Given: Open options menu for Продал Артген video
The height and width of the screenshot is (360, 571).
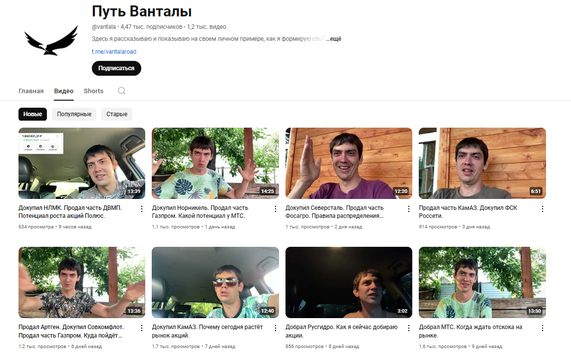Looking at the screenshot, I should (x=142, y=328).
